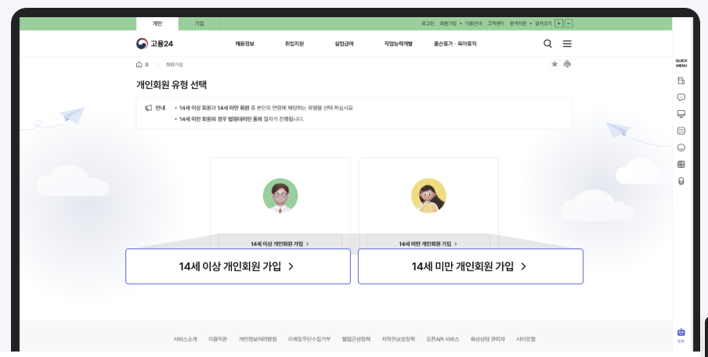Open the 채용정보 menu
Image resolution: width=708 pixels, height=357 pixels.
point(244,44)
